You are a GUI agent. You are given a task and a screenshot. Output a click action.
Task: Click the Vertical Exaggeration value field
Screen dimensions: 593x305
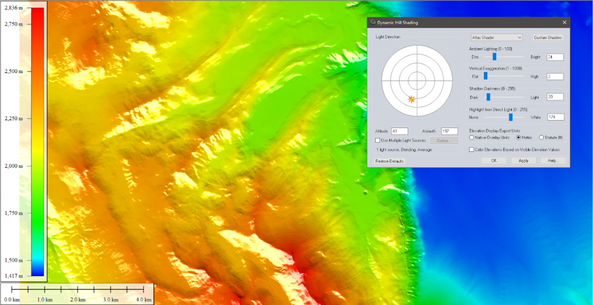(x=555, y=77)
